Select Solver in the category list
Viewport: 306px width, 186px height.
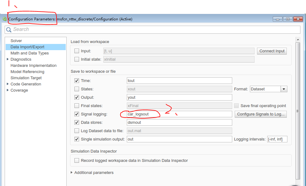pyautogui.click(x=16, y=41)
